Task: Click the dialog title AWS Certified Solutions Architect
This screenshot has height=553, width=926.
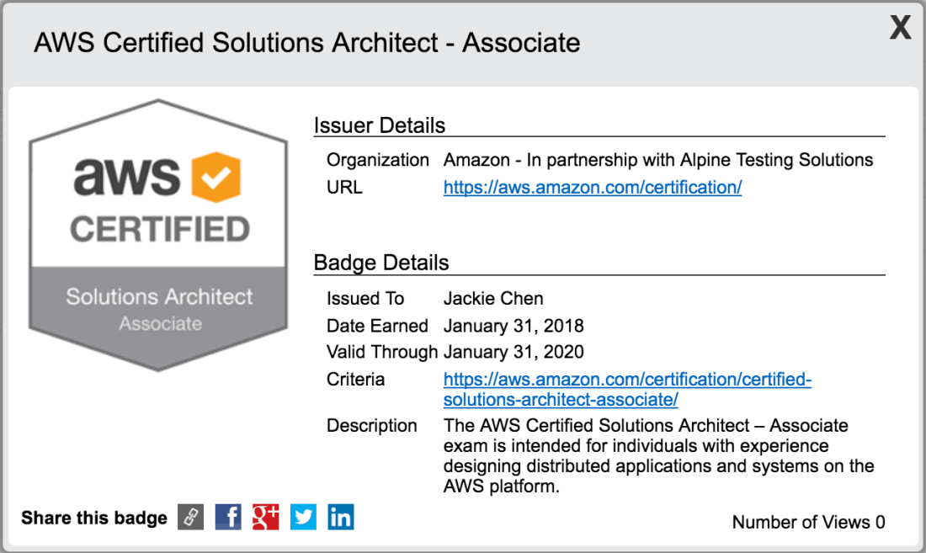Action: (306, 43)
